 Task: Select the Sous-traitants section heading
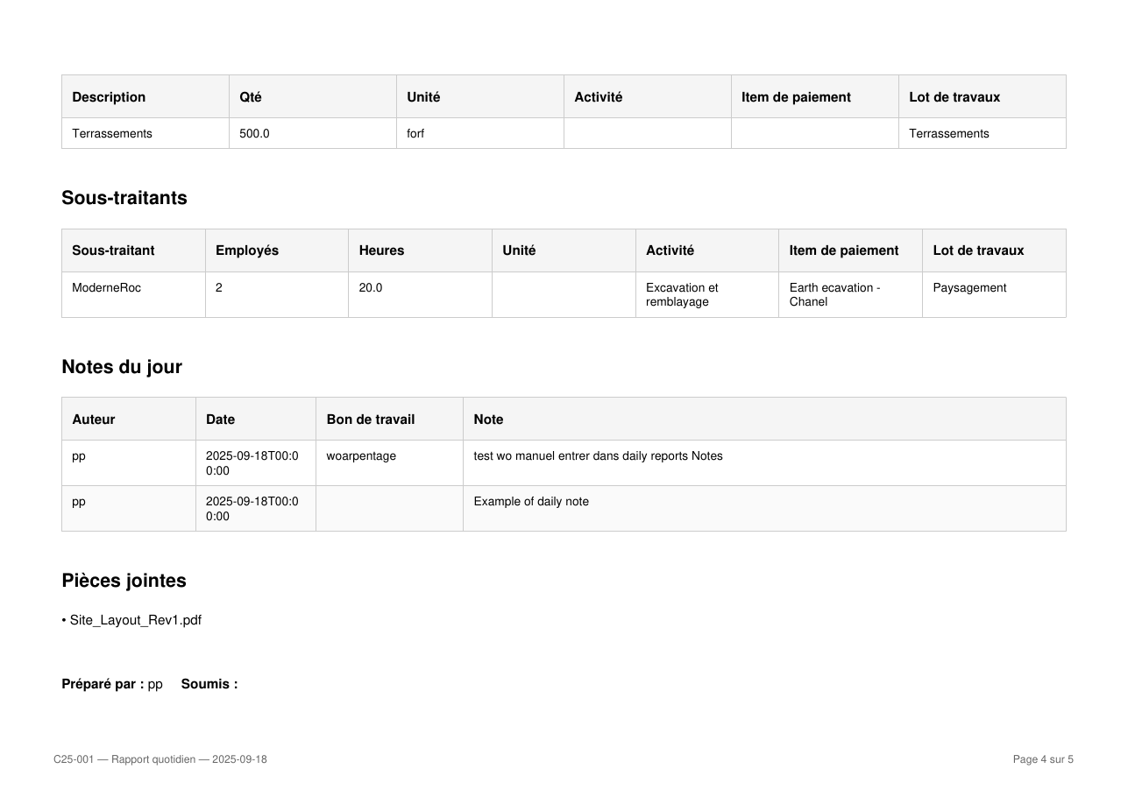point(124,198)
